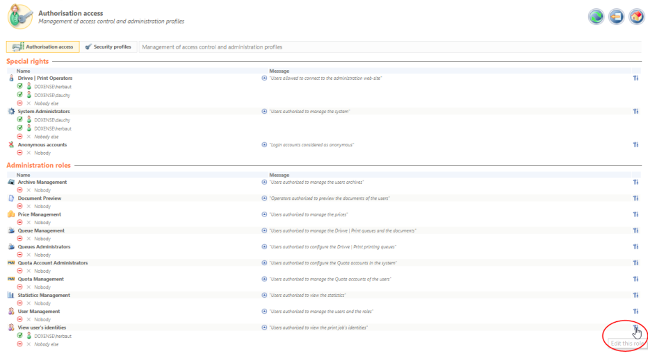Open the Queue Management role
The image size is (648, 356).
[41, 230]
